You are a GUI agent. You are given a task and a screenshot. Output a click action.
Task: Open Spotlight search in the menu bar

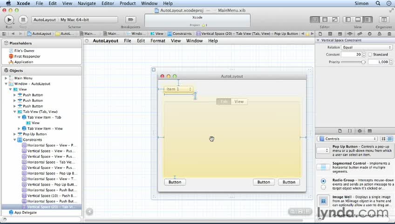(x=378, y=3)
